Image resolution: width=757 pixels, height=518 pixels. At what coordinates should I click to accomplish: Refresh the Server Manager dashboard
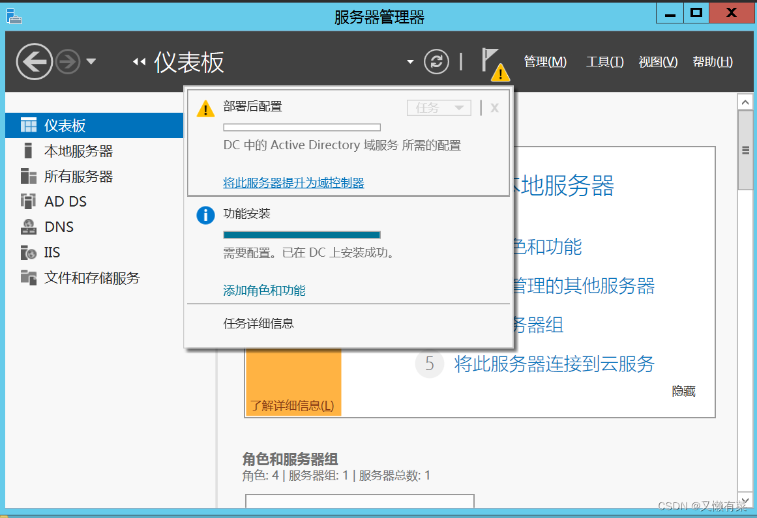tap(436, 62)
